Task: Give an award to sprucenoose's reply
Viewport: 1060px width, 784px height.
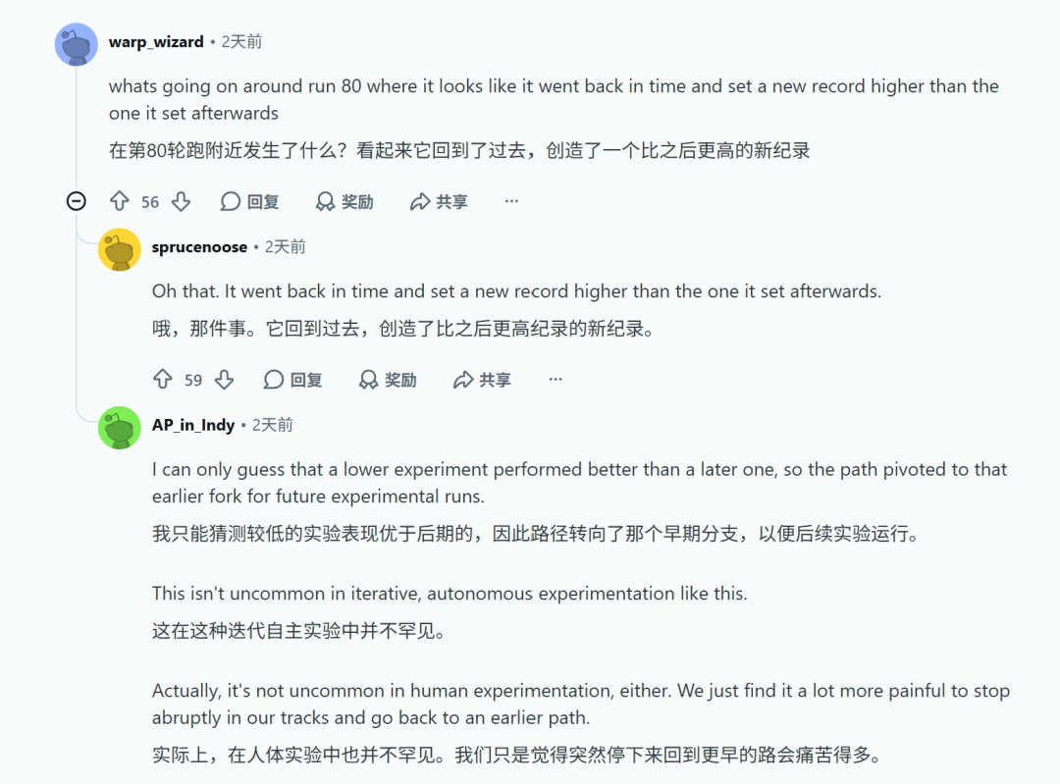Action: click(388, 379)
